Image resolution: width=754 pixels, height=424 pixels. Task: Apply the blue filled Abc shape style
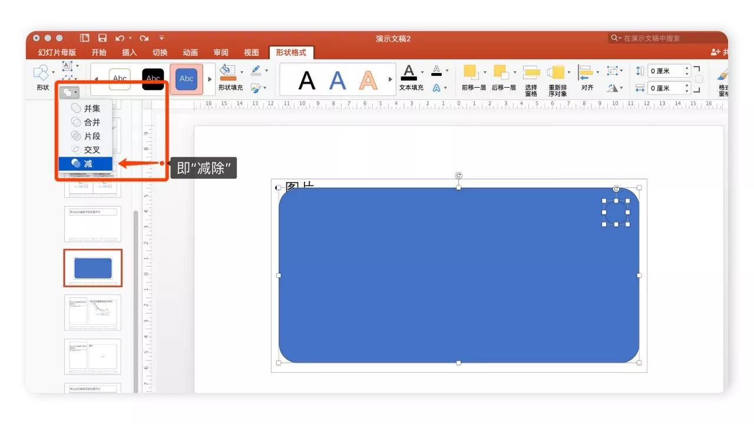[x=186, y=79]
